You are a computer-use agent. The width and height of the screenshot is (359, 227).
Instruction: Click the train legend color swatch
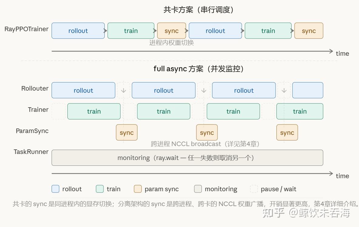coord(100,189)
